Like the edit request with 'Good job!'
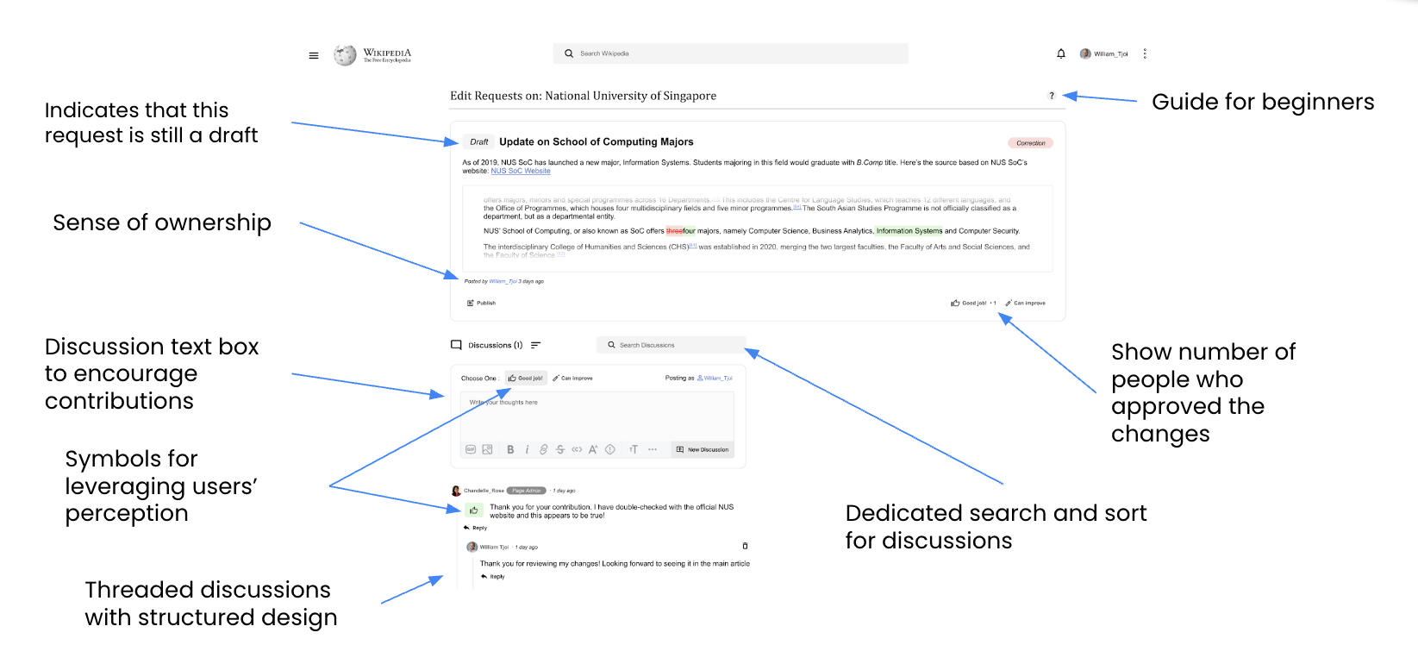This screenshot has height=645, width=1418. (969, 303)
